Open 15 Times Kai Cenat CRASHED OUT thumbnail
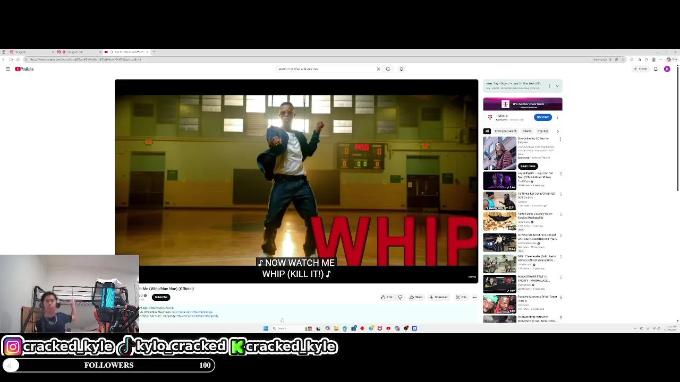Viewport: 680px width, 382px height. (499, 201)
